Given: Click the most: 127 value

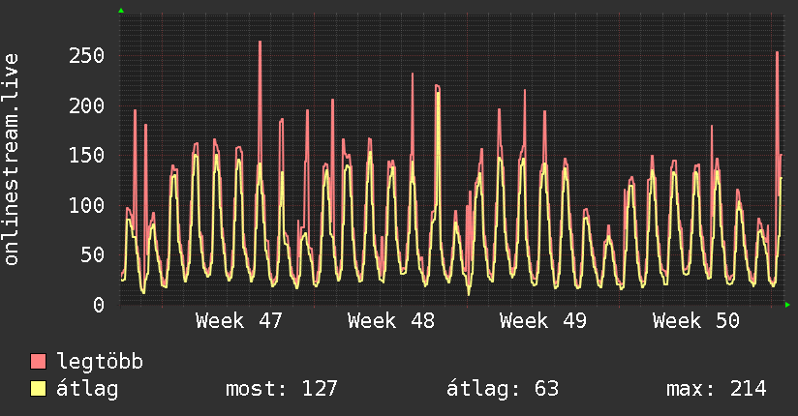Looking at the screenshot, I should 282,389.
